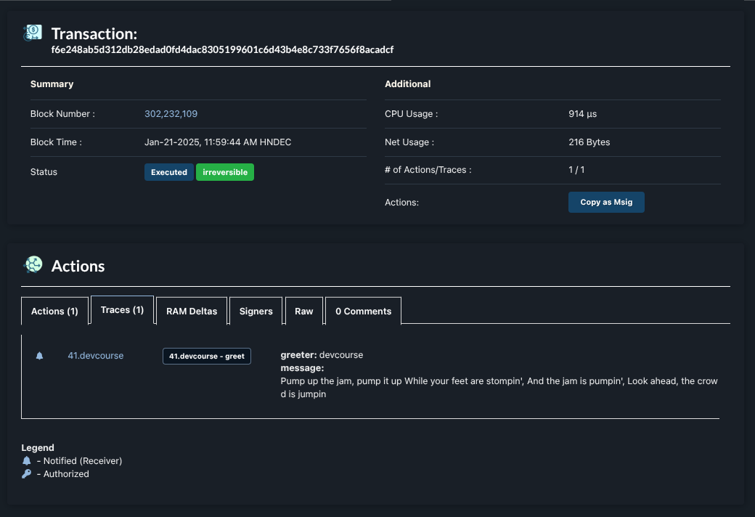Click the bell icon beside 41.devcourse
The width and height of the screenshot is (755, 517).
[x=40, y=356]
